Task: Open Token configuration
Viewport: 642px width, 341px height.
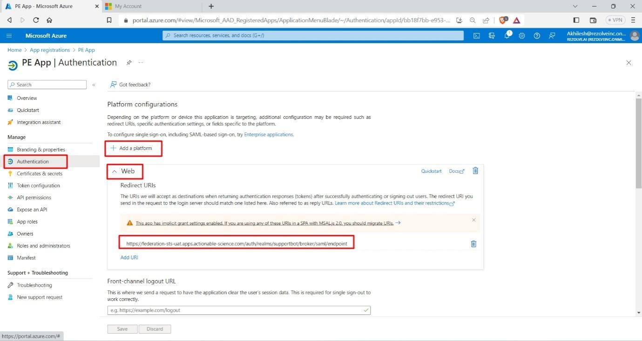Action: pos(38,186)
